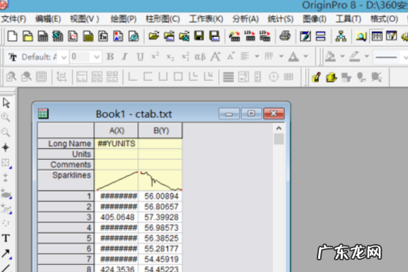The image size is (408, 272).
Task: Select the Text tool (T)
Action: 6,238
